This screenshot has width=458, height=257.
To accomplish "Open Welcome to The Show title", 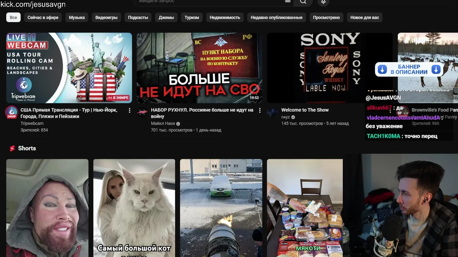I will click(x=305, y=110).
